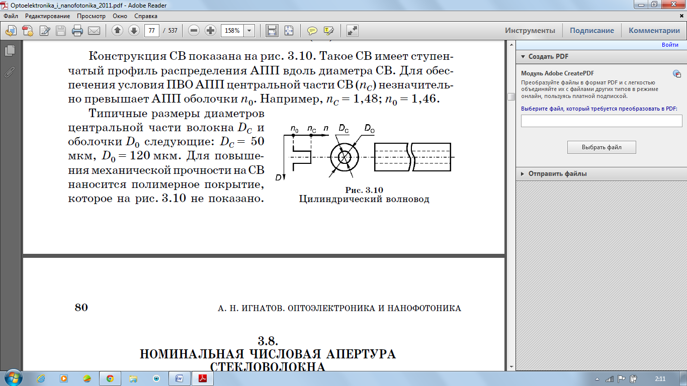The width and height of the screenshot is (687, 386).
Task: Click the Войти sign-in link
Action: (670, 45)
